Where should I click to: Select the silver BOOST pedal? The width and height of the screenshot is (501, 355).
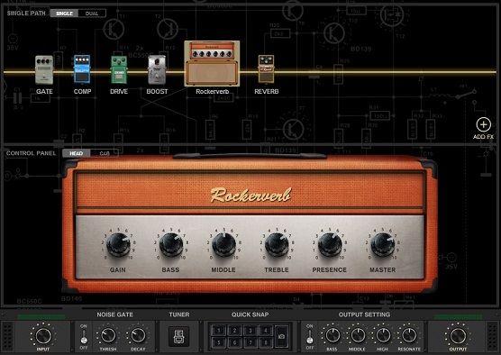click(157, 70)
